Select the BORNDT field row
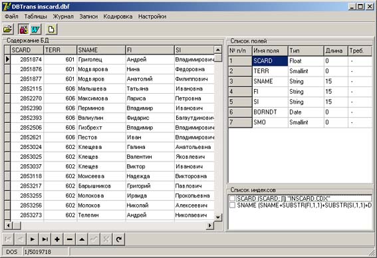This screenshot has width=377, height=258. tap(300, 112)
